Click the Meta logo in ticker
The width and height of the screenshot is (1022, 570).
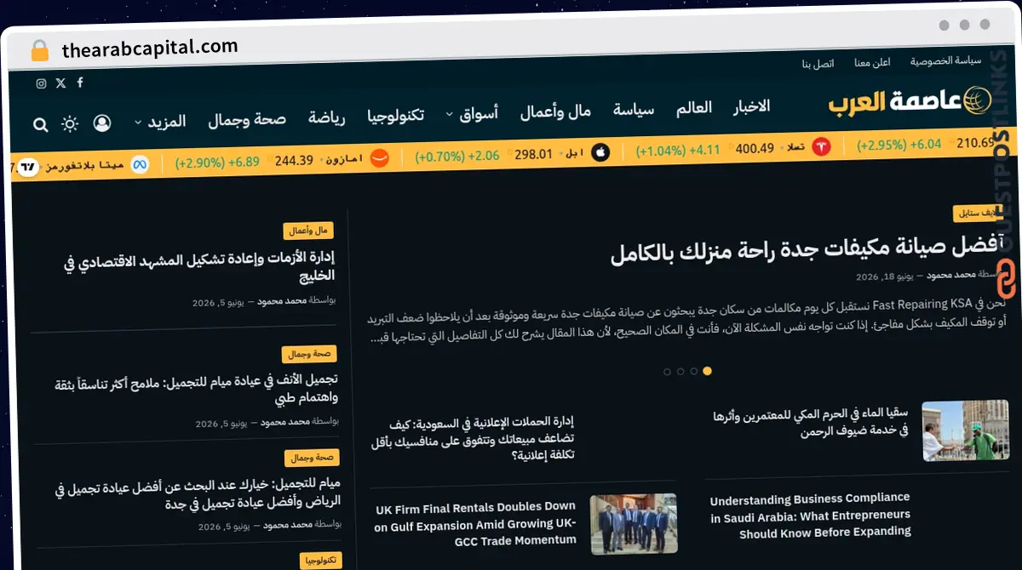click(141, 164)
